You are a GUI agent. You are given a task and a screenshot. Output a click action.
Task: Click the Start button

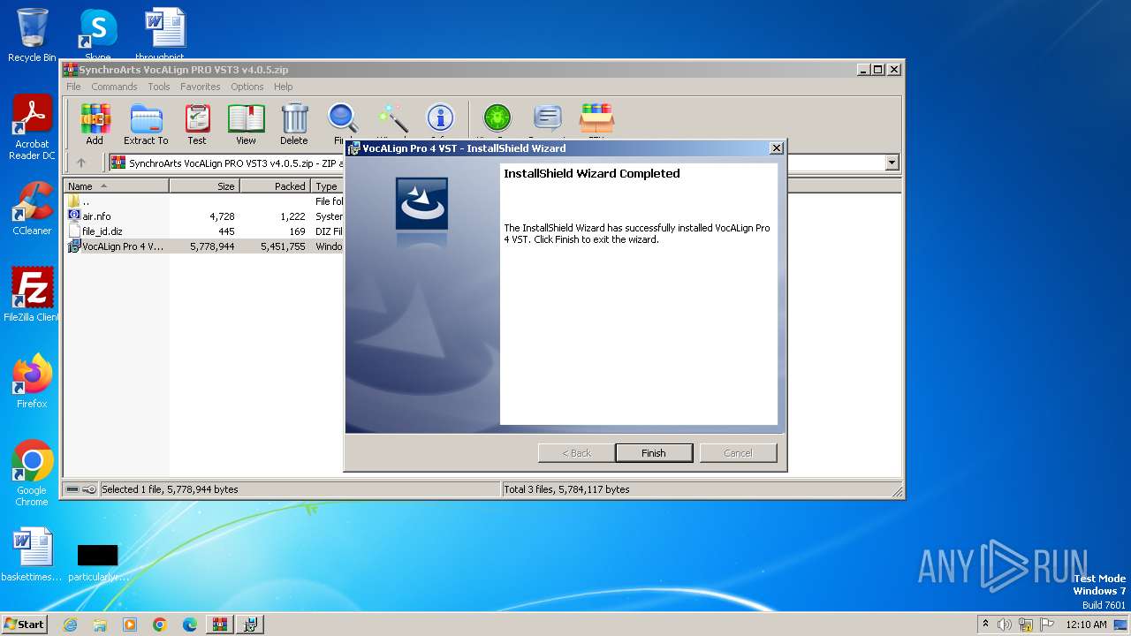24,625
